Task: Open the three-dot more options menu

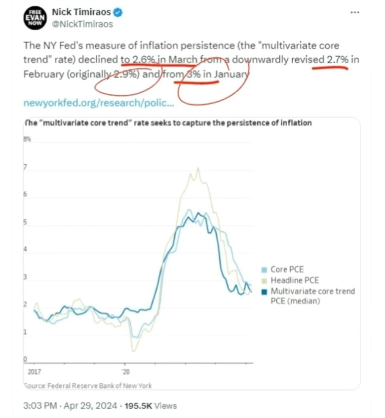Action: point(354,12)
